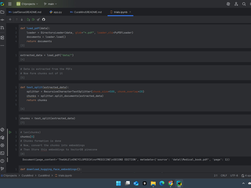Click the indent spaces setting in status bar
Image resolution: width=251 pixels, height=188 pixels.
[246, 175]
